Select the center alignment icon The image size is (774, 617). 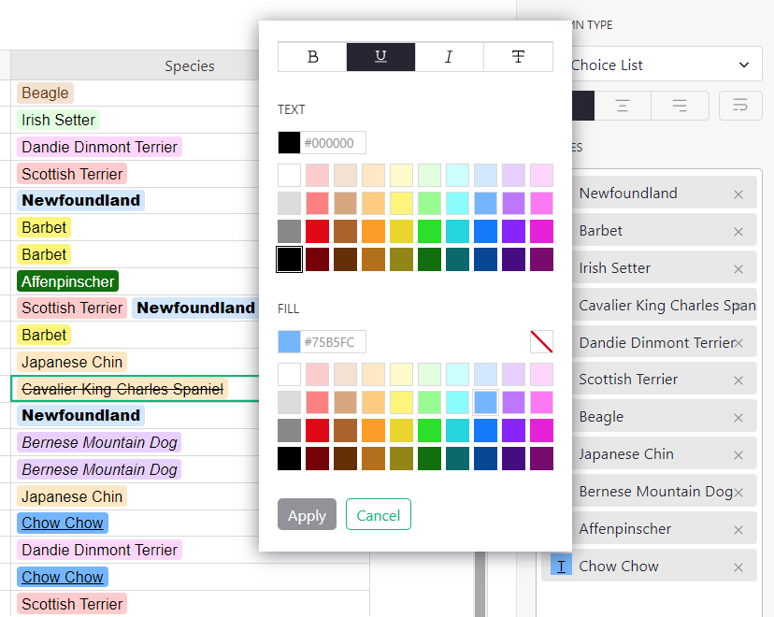click(623, 105)
